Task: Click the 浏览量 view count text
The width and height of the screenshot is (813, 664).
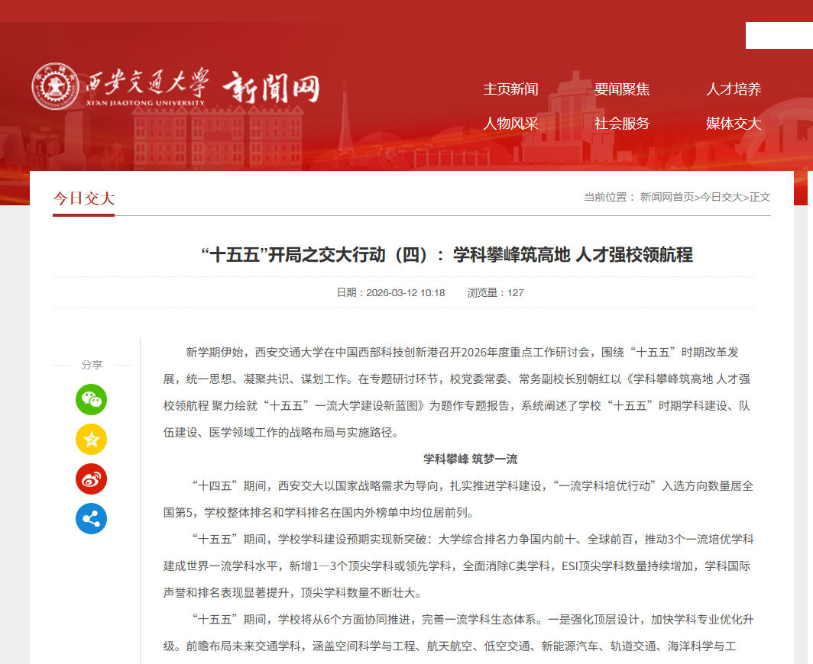Action: [x=495, y=292]
